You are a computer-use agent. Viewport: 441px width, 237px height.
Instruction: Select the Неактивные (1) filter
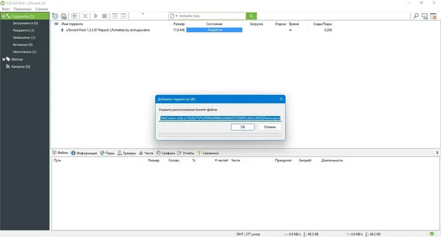point(24,52)
